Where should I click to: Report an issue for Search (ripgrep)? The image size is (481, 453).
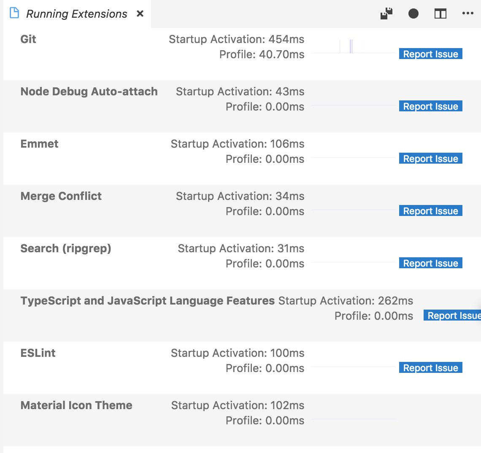tap(430, 263)
